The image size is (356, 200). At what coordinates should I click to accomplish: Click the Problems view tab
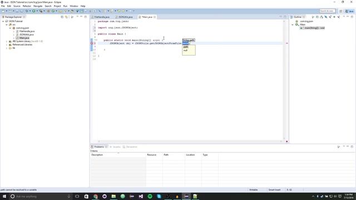pyautogui.click(x=99, y=147)
